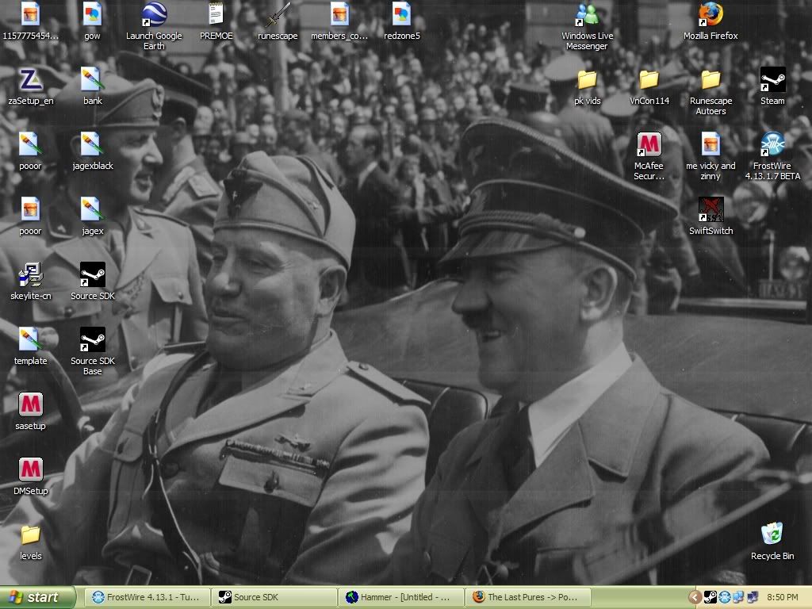The height and width of the screenshot is (609, 812).
Task: Select the Source SDK Base icon
Action: coord(93,339)
